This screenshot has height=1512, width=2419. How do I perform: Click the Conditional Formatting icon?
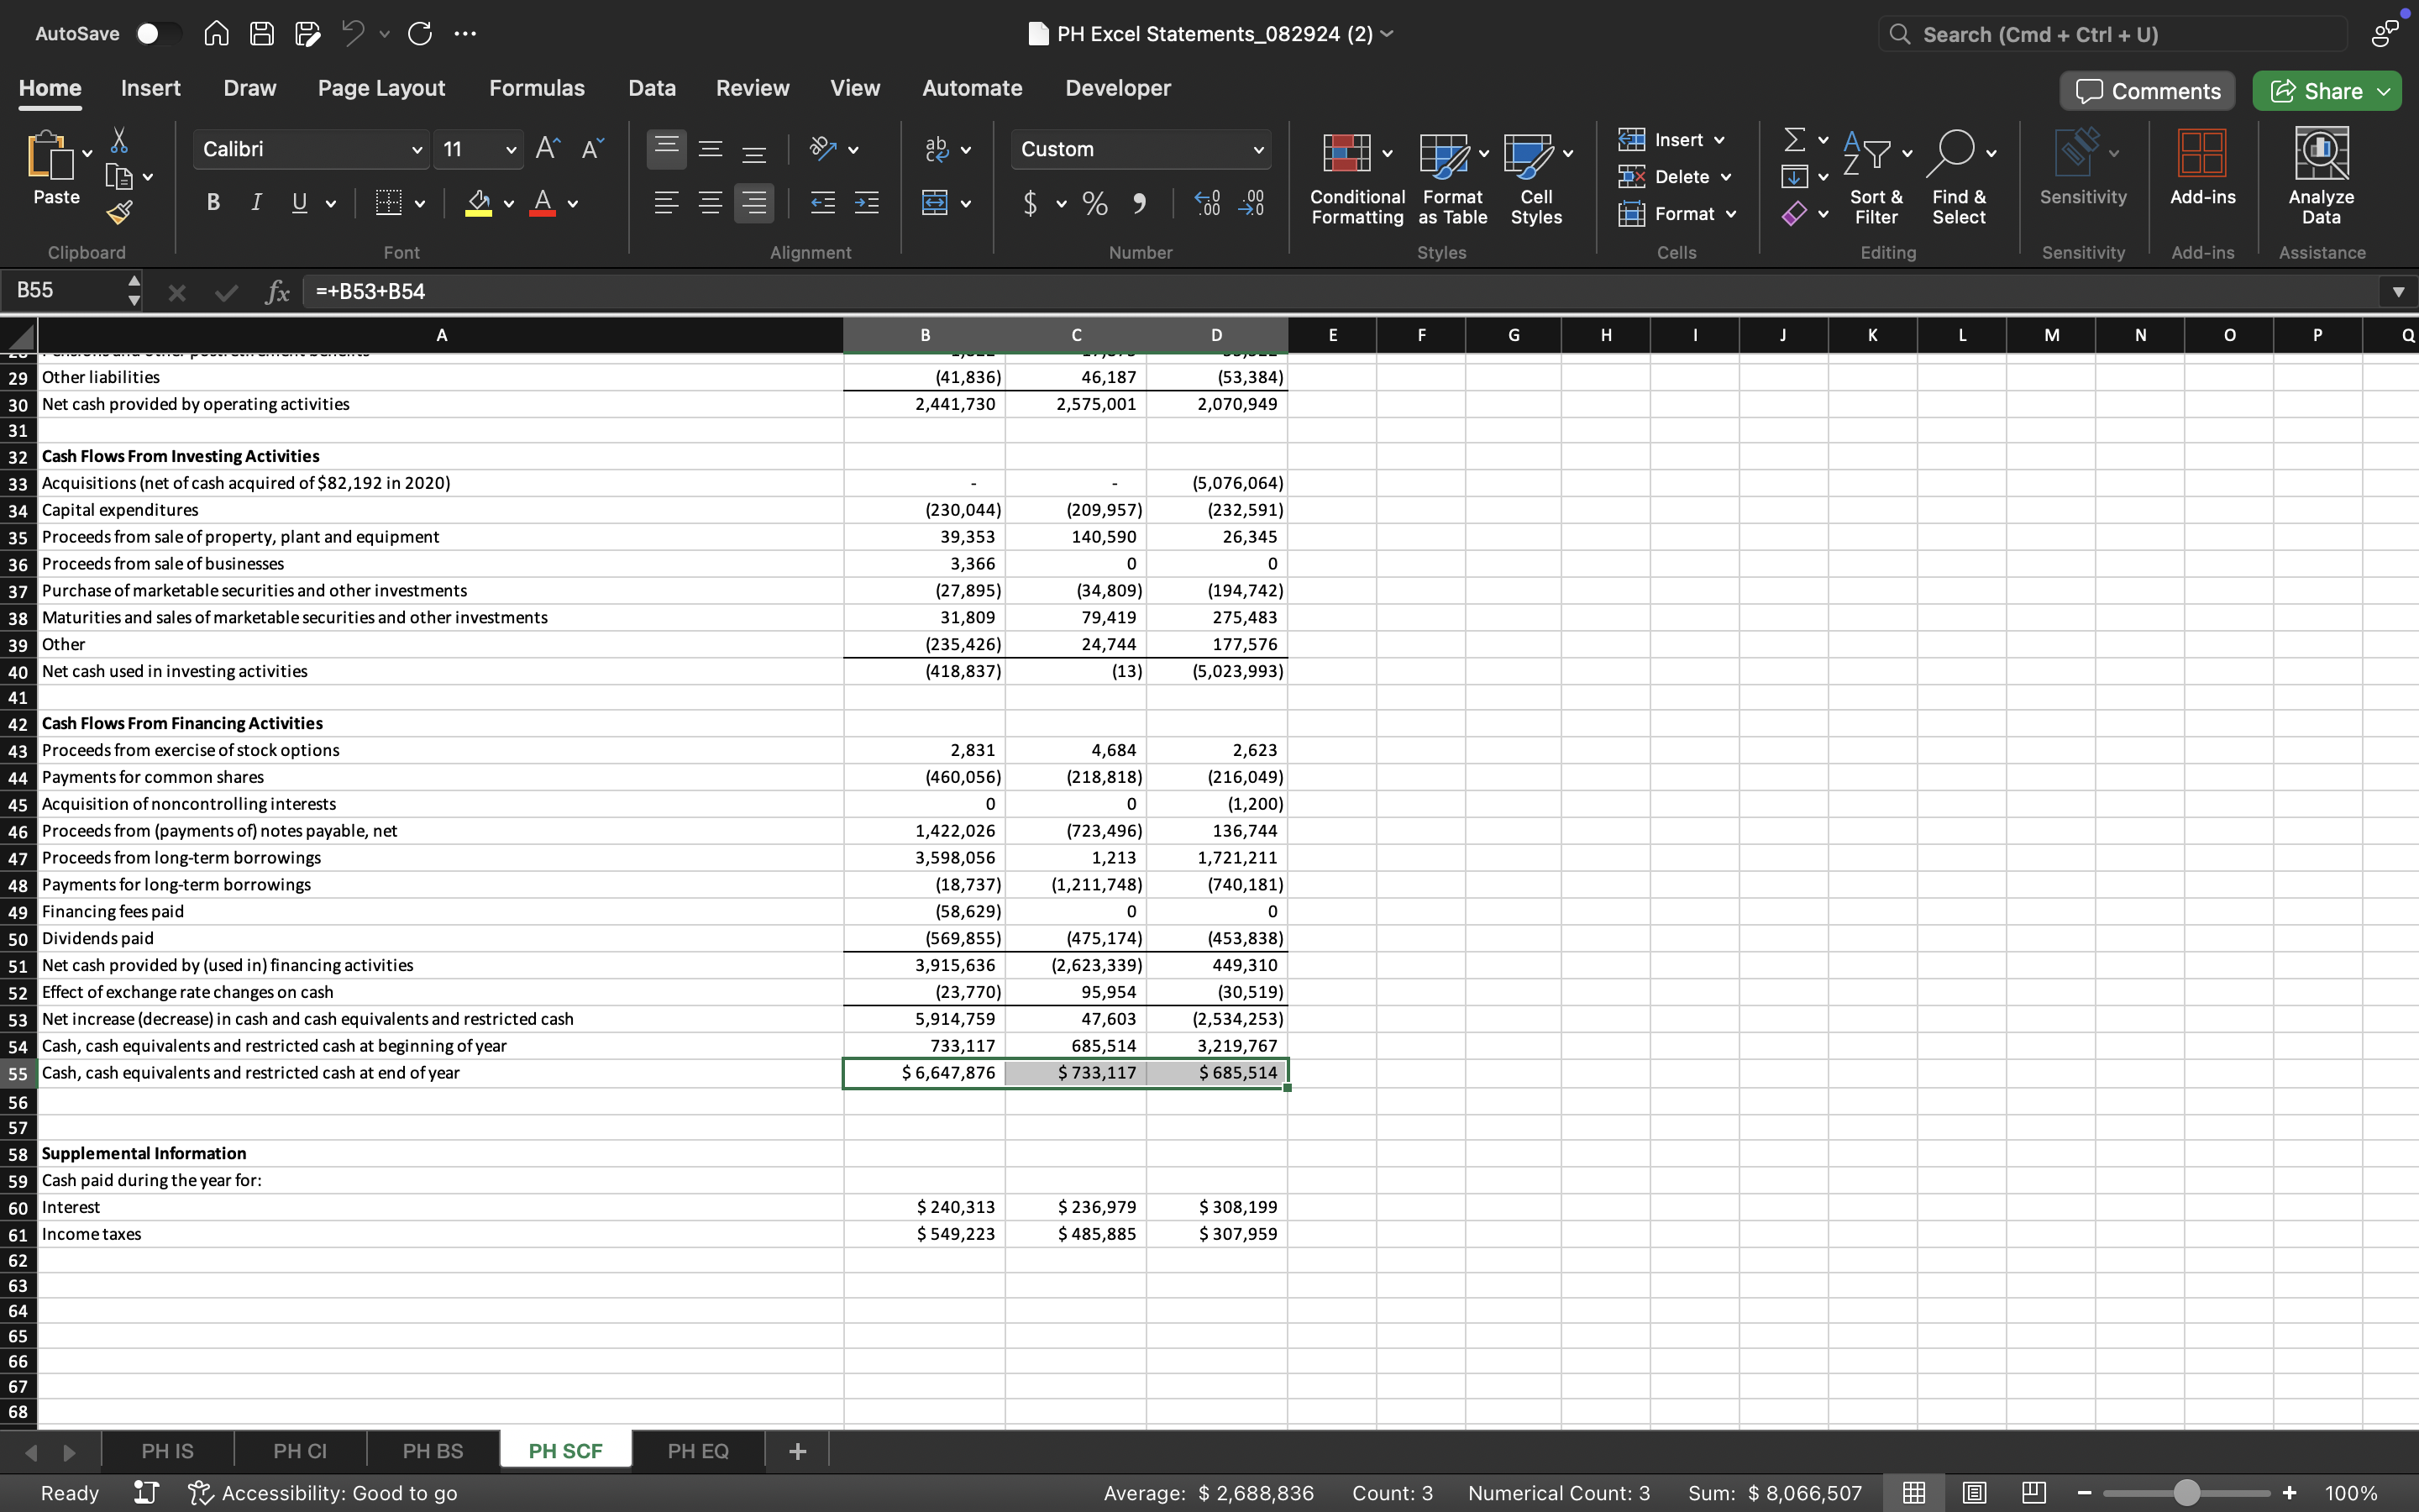point(1346,154)
